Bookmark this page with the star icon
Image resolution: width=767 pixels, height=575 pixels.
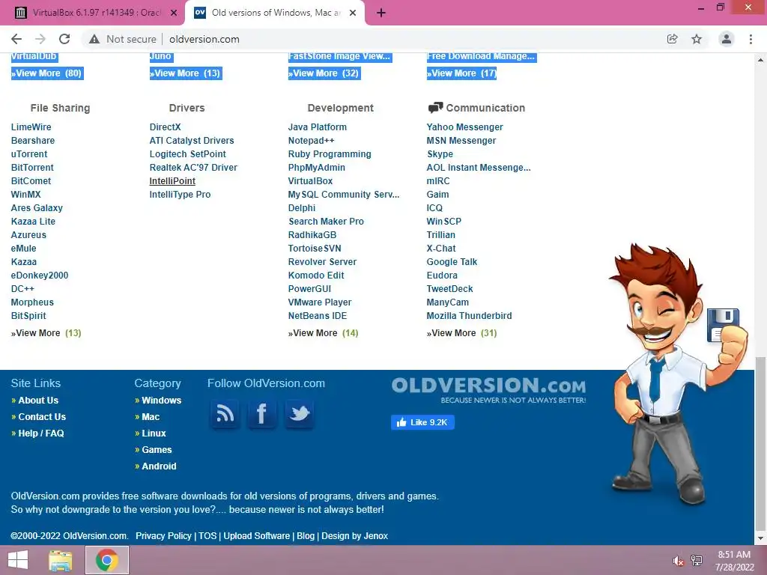[697, 39]
